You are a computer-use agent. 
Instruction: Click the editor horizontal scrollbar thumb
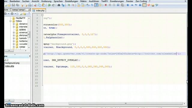[x=126, y=103]
